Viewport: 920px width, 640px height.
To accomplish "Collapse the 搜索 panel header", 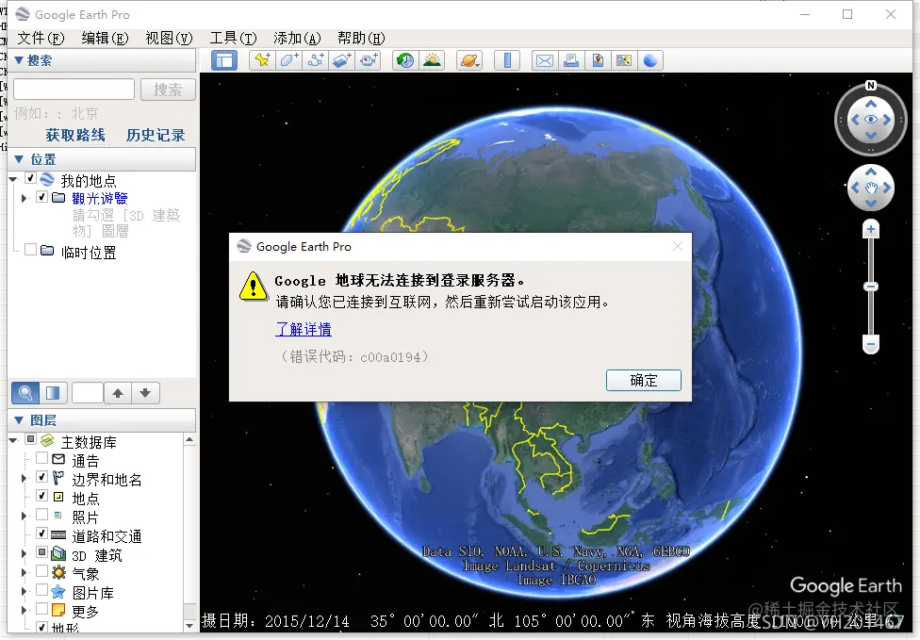I will click(x=102, y=60).
